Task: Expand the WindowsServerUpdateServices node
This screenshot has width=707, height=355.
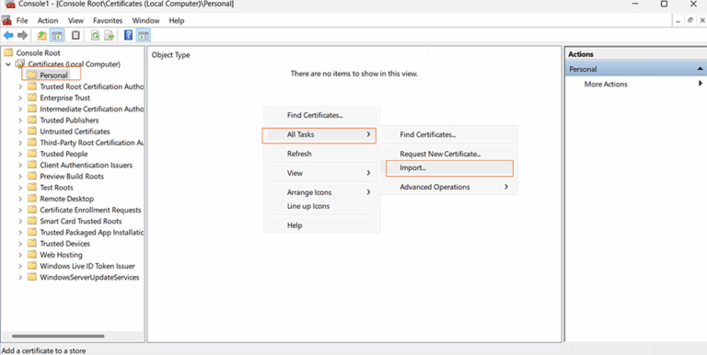Action: click(20, 277)
